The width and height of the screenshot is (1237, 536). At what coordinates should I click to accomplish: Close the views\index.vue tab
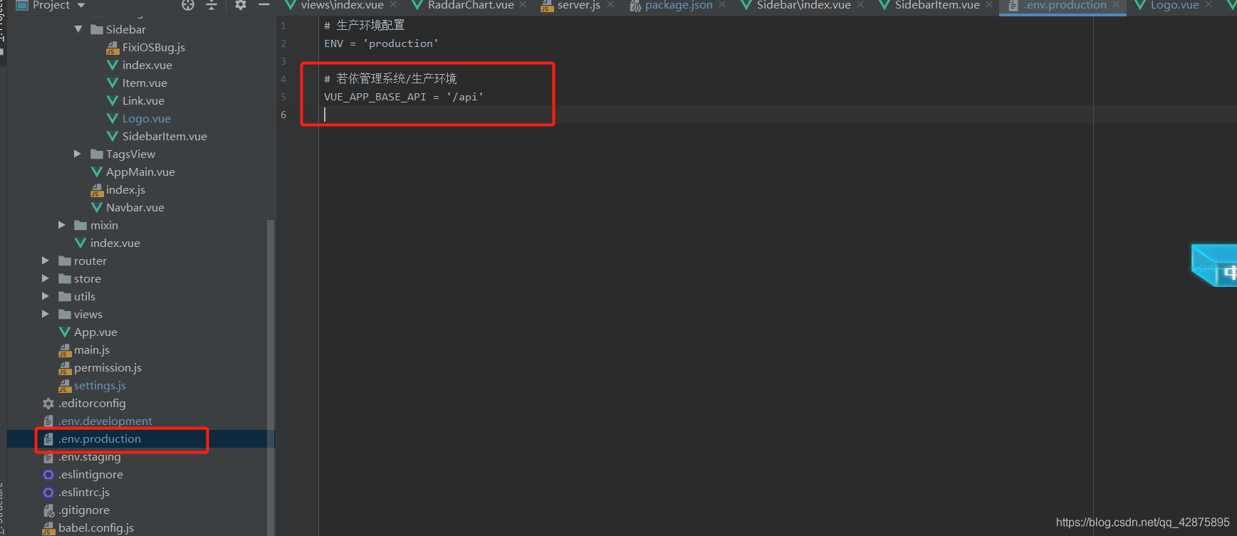[393, 5]
